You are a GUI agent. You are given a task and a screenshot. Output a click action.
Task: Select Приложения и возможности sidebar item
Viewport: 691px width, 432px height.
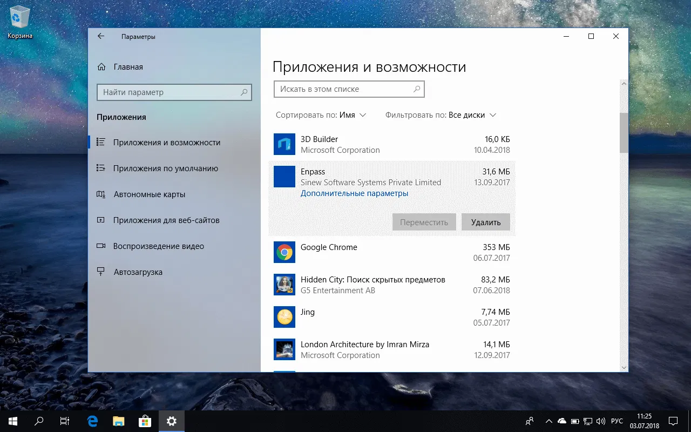[167, 143]
